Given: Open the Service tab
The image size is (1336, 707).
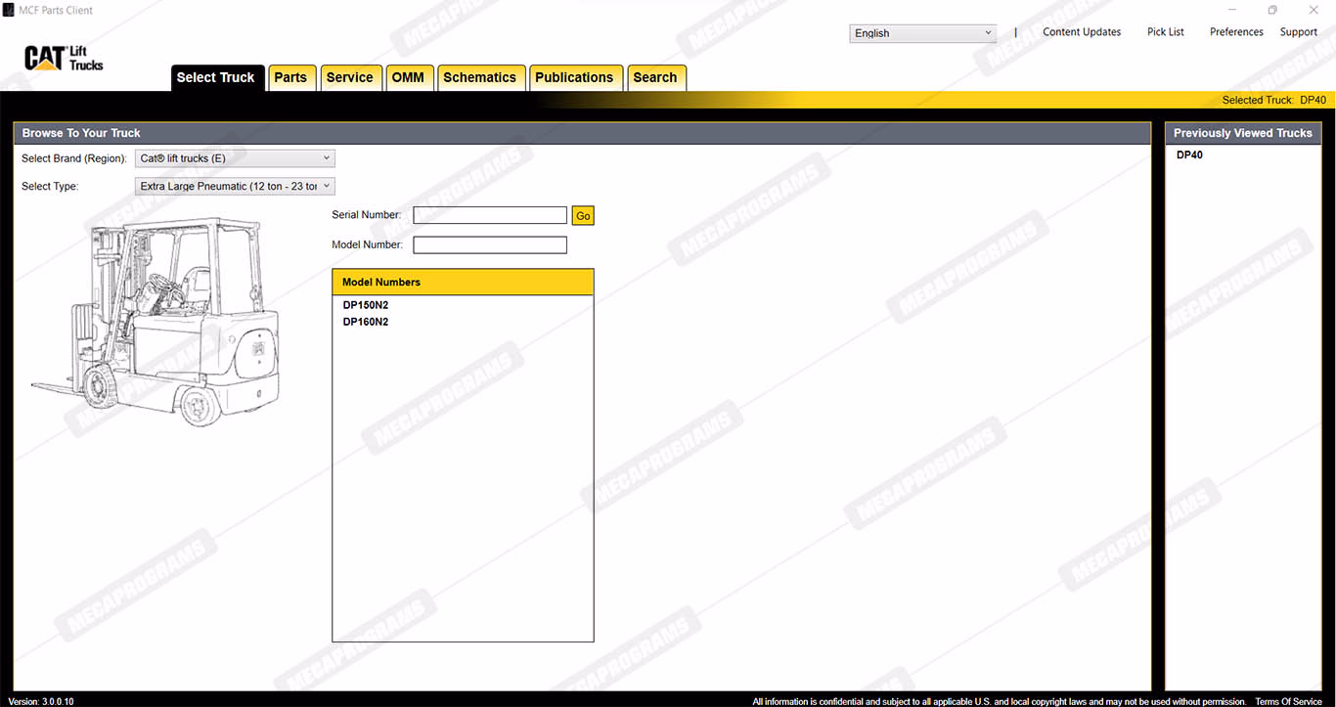Looking at the screenshot, I should pyautogui.click(x=349, y=78).
